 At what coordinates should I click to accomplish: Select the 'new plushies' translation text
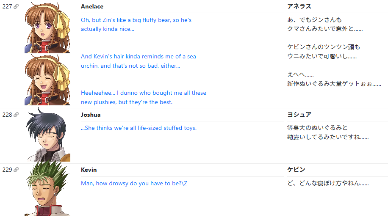144,97
